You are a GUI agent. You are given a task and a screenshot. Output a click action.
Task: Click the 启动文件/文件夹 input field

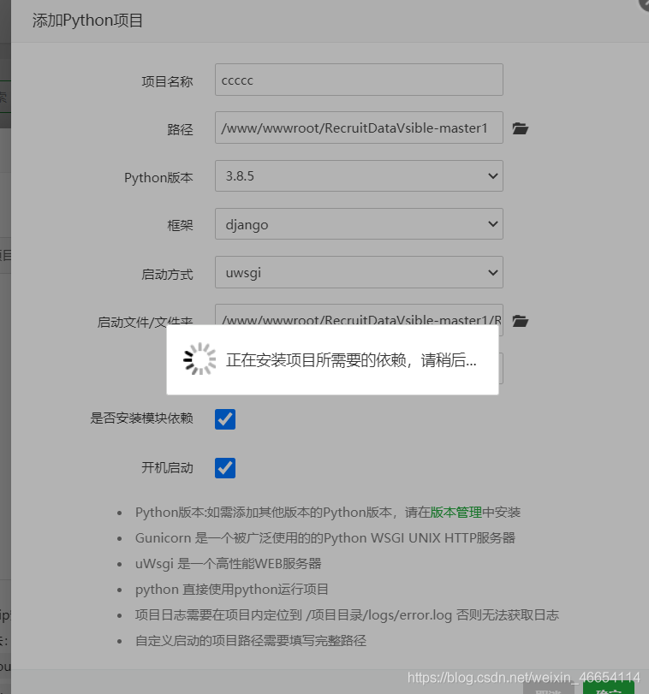click(x=359, y=315)
